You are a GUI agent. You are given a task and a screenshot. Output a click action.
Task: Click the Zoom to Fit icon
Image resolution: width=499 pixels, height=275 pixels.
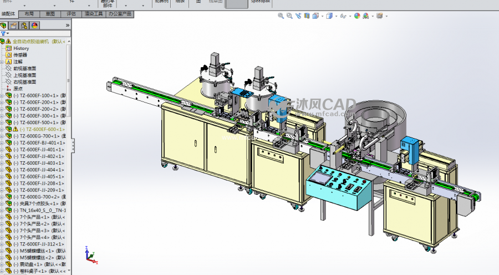(281, 16)
